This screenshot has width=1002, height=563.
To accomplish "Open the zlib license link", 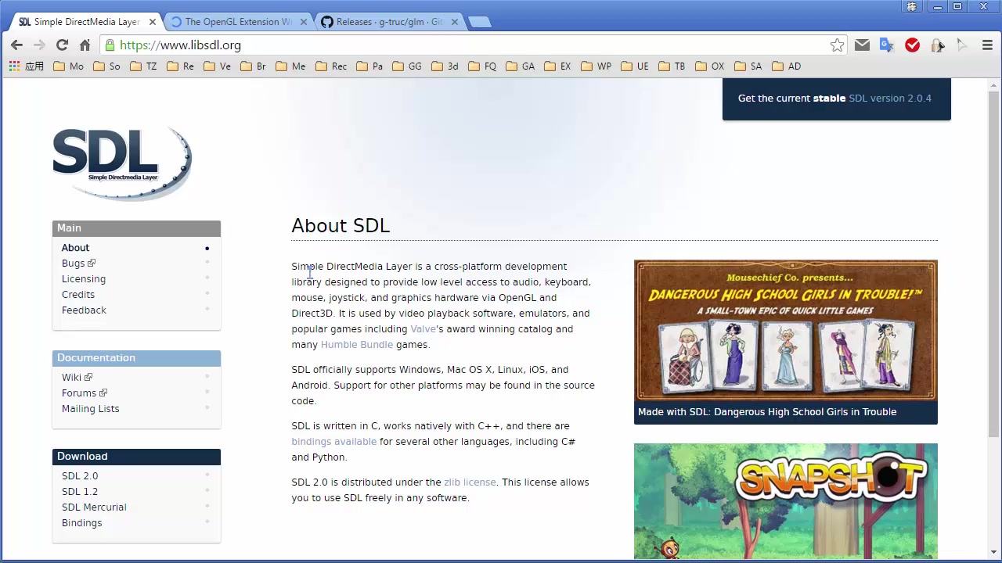I will 470,482.
